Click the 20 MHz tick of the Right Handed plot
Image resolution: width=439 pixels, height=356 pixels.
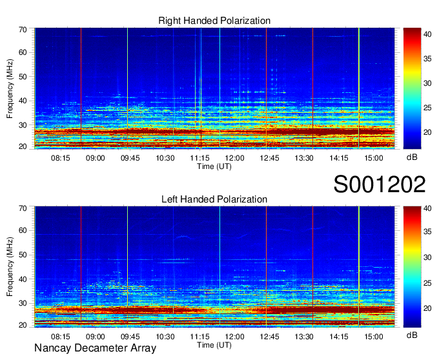23,146
